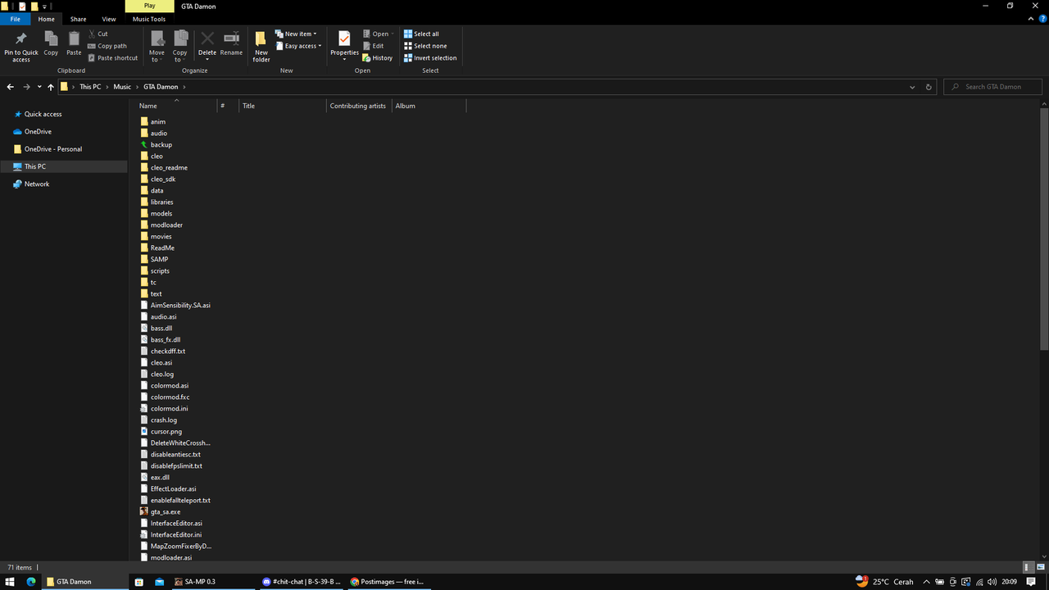1049x590 pixels.
Task: Select OneDrive - Personal in sidebar
Action: tap(52, 149)
